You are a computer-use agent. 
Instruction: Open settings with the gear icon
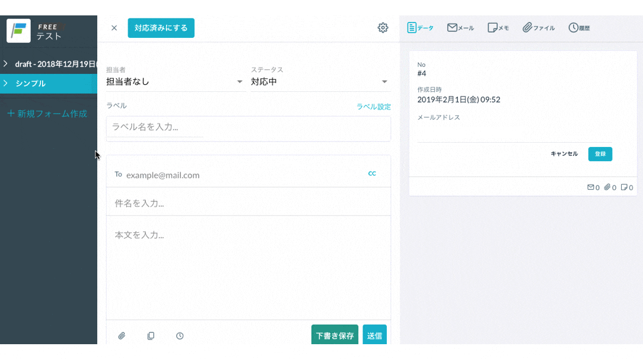point(383,28)
